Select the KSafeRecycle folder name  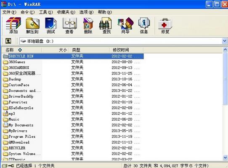[21, 108]
